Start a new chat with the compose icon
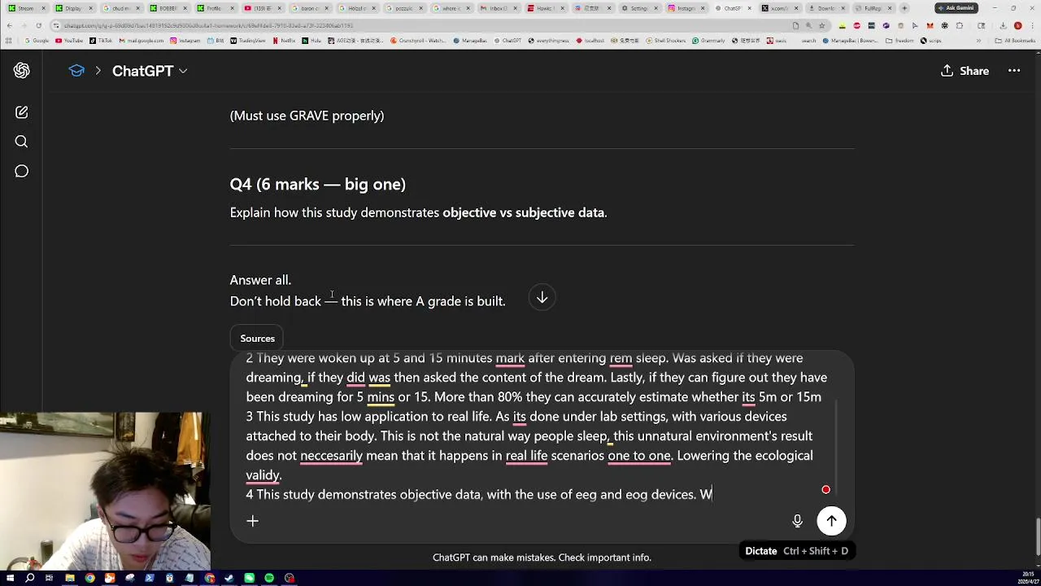Screen dimensions: 1041x586 pos(22,112)
